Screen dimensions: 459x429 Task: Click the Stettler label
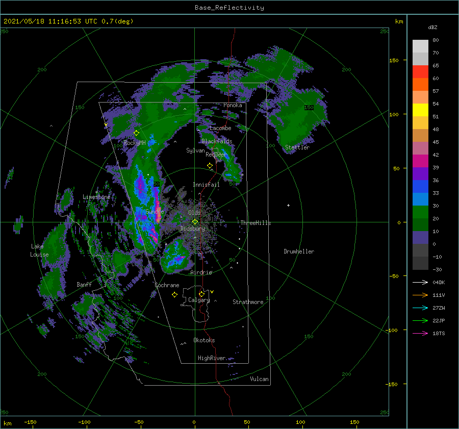pyautogui.click(x=297, y=147)
